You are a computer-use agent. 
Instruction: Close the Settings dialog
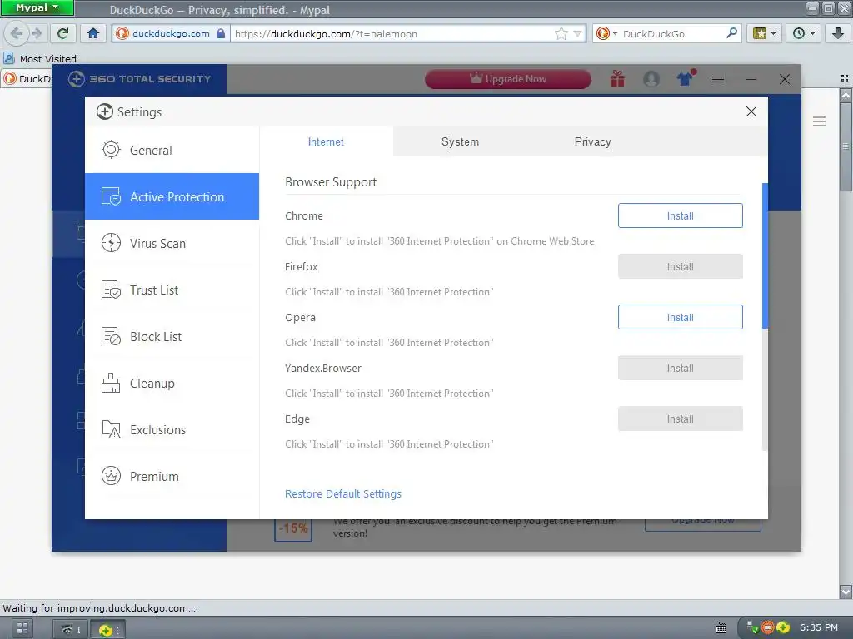[751, 111]
